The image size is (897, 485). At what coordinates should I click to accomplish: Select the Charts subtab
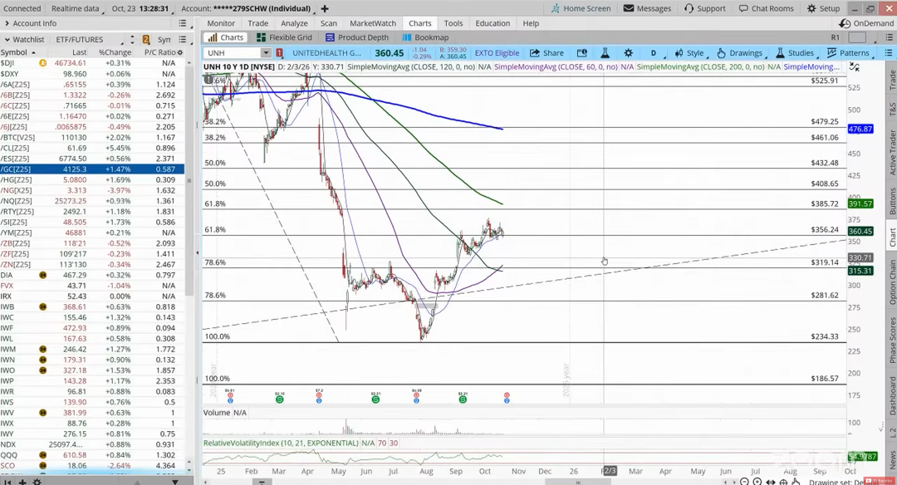(226, 37)
